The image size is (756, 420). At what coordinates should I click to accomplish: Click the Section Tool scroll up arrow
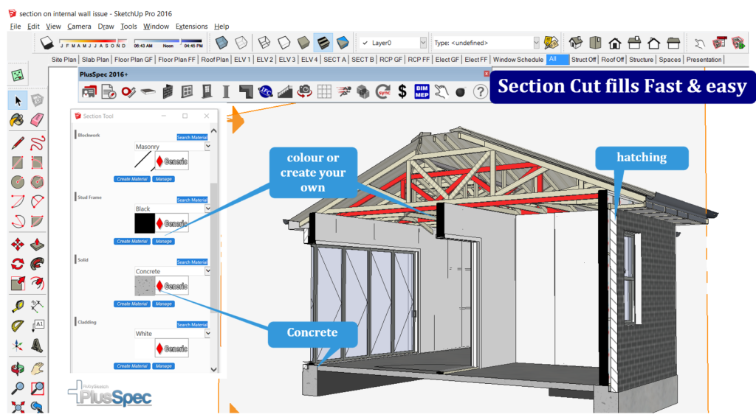coord(213,131)
